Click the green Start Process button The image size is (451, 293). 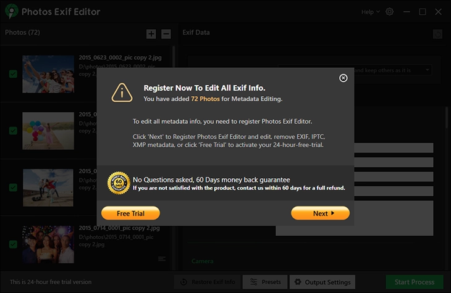click(414, 282)
